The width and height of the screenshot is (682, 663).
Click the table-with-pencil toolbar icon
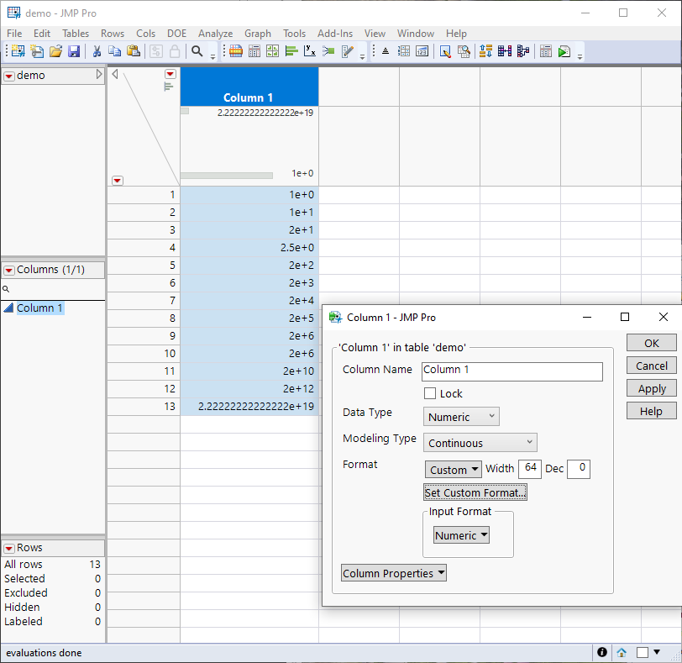point(445,51)
